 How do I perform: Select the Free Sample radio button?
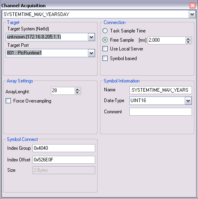tap(105, 40)
